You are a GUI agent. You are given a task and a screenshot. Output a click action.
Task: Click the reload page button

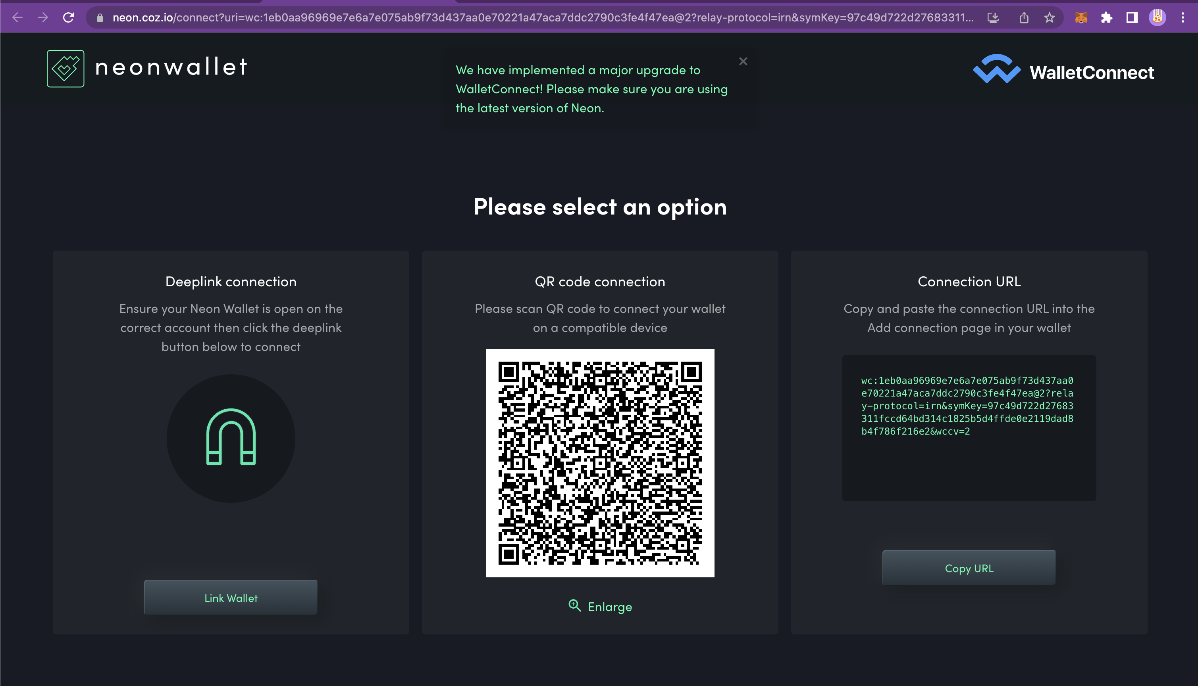pyautogui.click(x=69, y=17)
